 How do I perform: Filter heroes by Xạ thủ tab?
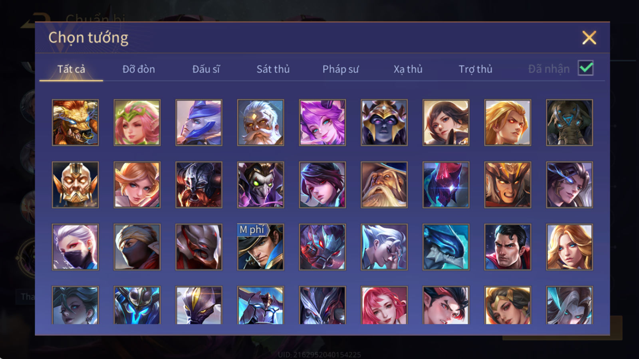408,69
